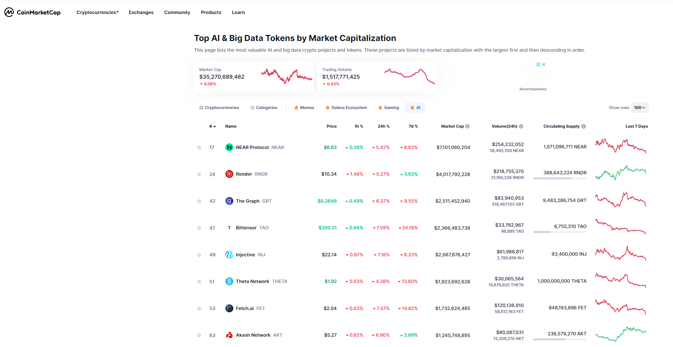The width and height of the screenshot is (673, 347).
Task: Open the Market Cap summary chart
Action: point(287,76)
